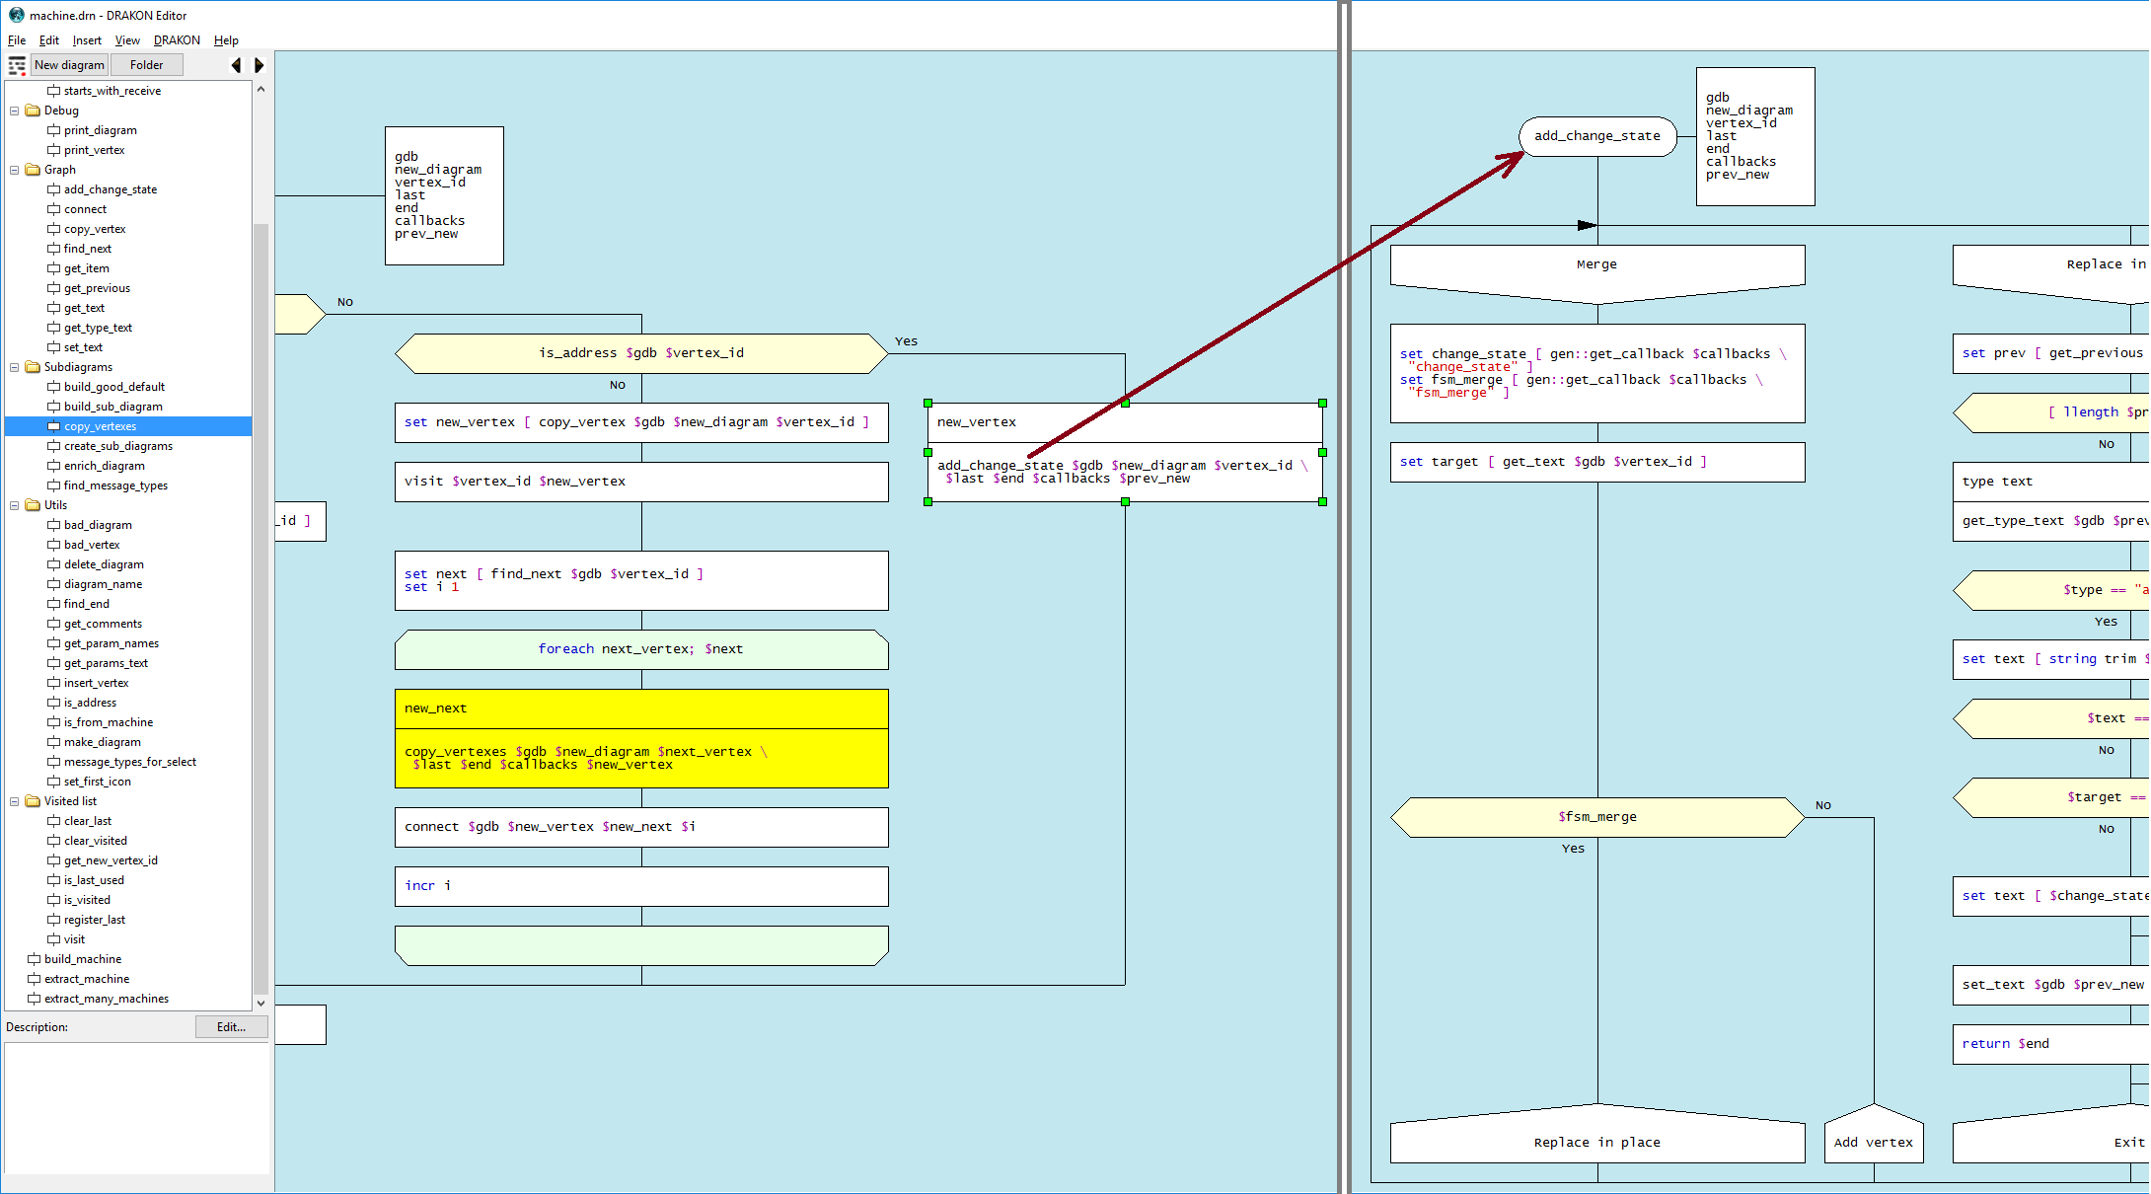The width and height of the screenshot is (2151, 1194).
Task: Collapse the Utils folder
Action: [x=15, y=505]
